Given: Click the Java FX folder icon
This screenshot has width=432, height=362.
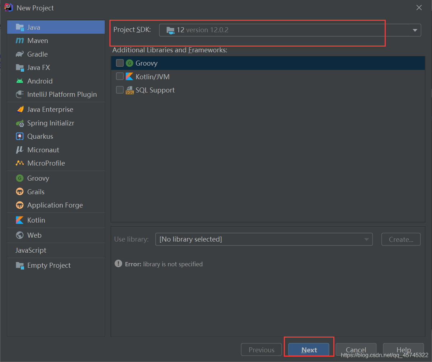Looking at the screenshot, I should (x=20, y=67).
